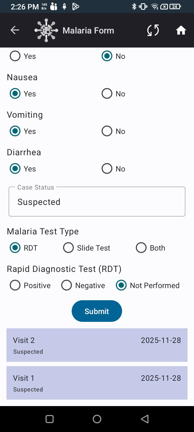Tap the malaria parasite logo icon
Viewport: 194px width, 432px height.
coord(46,30)
